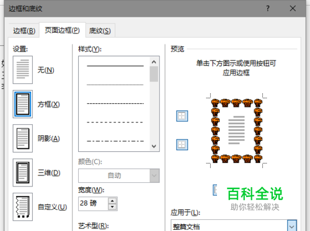The width and height of the screenshot is (310, 231).
Task: Choose the 三维(D) 3-D border icon
Action: tap(23, 172)
